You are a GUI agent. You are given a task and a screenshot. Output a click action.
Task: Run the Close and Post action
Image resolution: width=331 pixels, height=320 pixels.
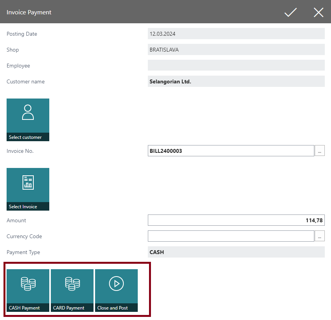coord(116,291)
